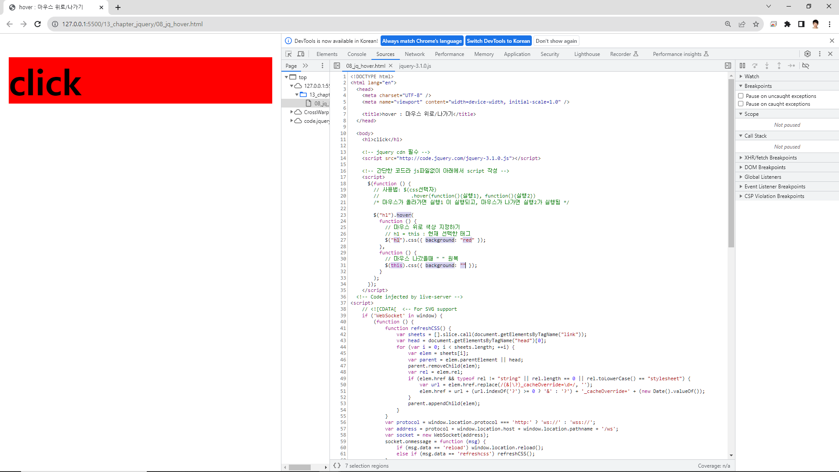This screenshot has height=472, width=839.
Task: Hide the navigator sidebar icon
Action: click(336, 66)
